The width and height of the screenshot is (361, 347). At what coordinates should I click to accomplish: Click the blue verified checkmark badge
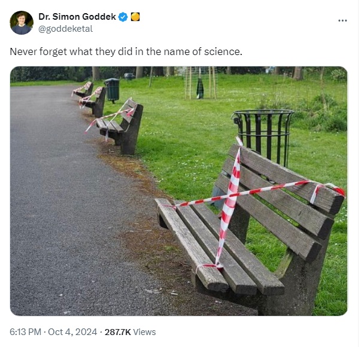coord(123,17)
